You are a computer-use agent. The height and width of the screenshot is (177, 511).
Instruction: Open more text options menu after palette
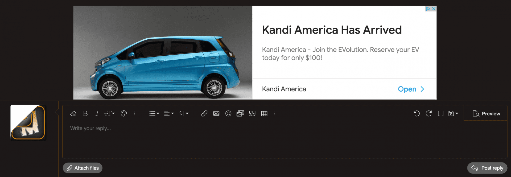134,114
